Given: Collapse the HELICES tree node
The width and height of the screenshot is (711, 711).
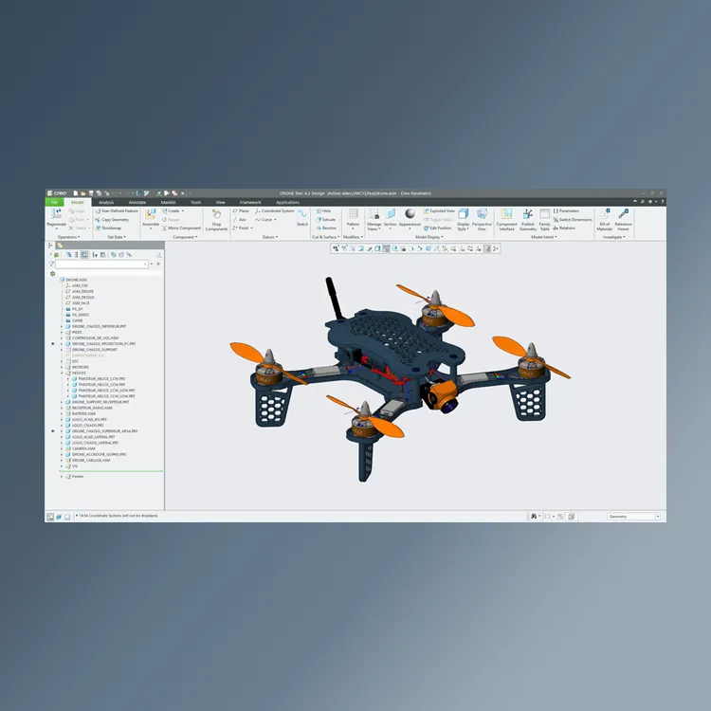Looking at the screenshot, I should [63, 373].
